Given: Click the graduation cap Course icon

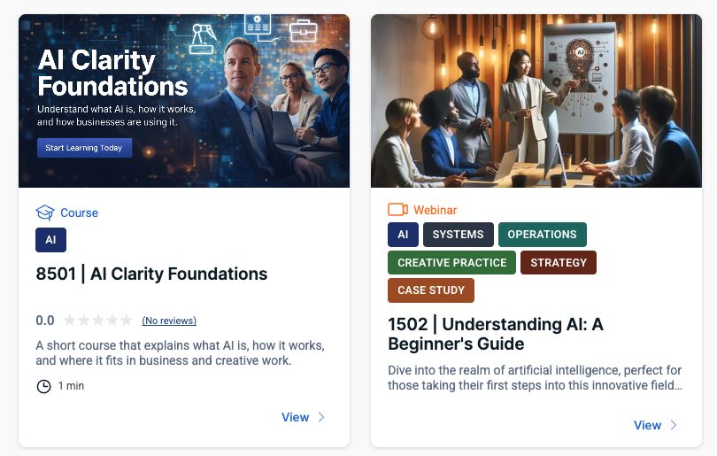Looking at the screenshot, I should click(x=45, y=213).
